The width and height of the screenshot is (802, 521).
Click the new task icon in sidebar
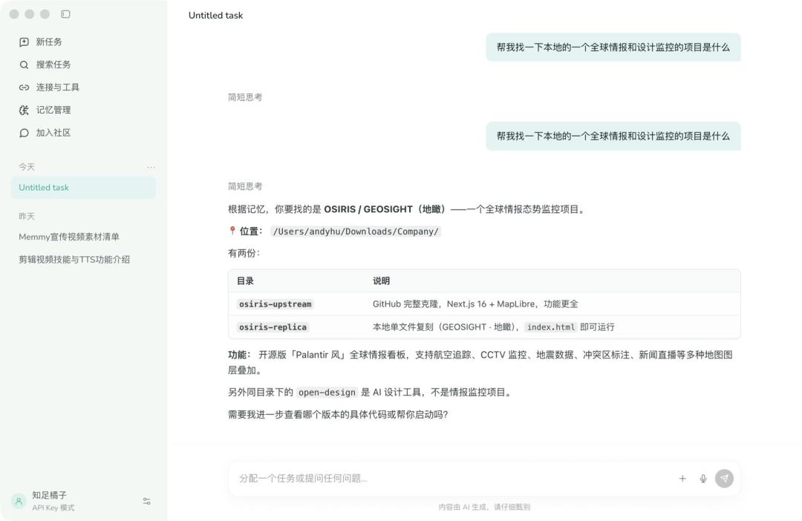[x=24, y=42]
